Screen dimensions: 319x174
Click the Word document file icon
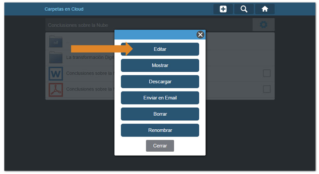56,73
